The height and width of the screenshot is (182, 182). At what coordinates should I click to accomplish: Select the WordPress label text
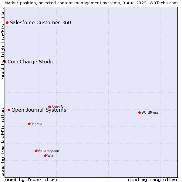tap(150, 113)
